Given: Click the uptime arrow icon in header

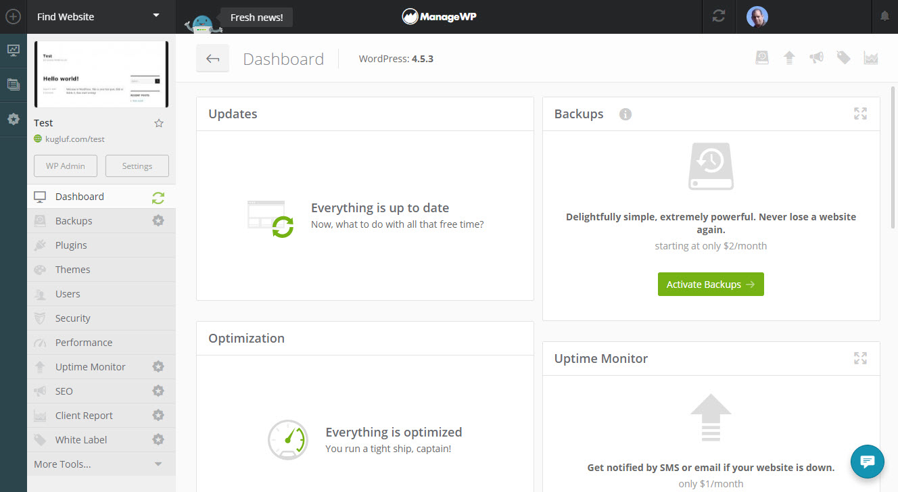Looking at the screenshot, I should tap(789, 58).
